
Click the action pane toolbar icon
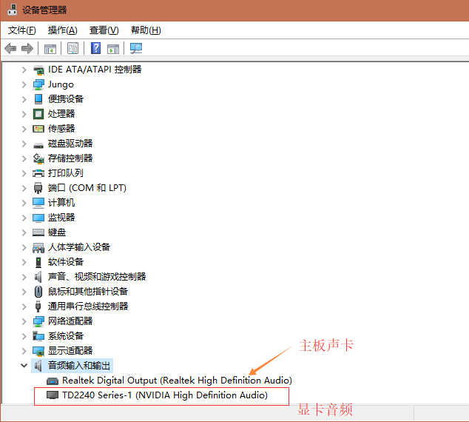[x=113, y=48]
